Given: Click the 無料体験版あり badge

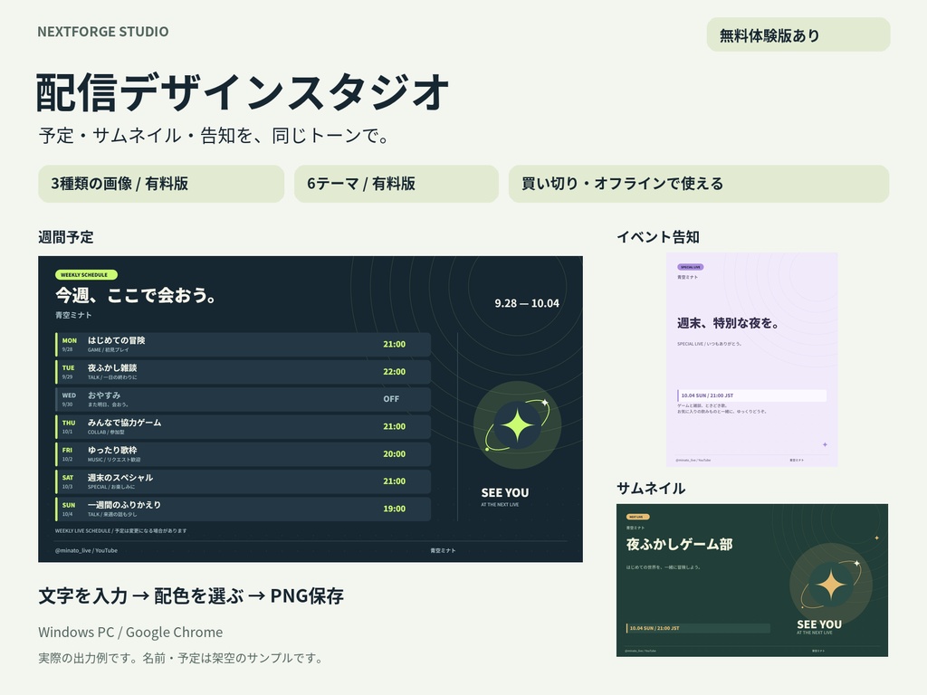Looking at the screenshot, I should pos(798,35).
